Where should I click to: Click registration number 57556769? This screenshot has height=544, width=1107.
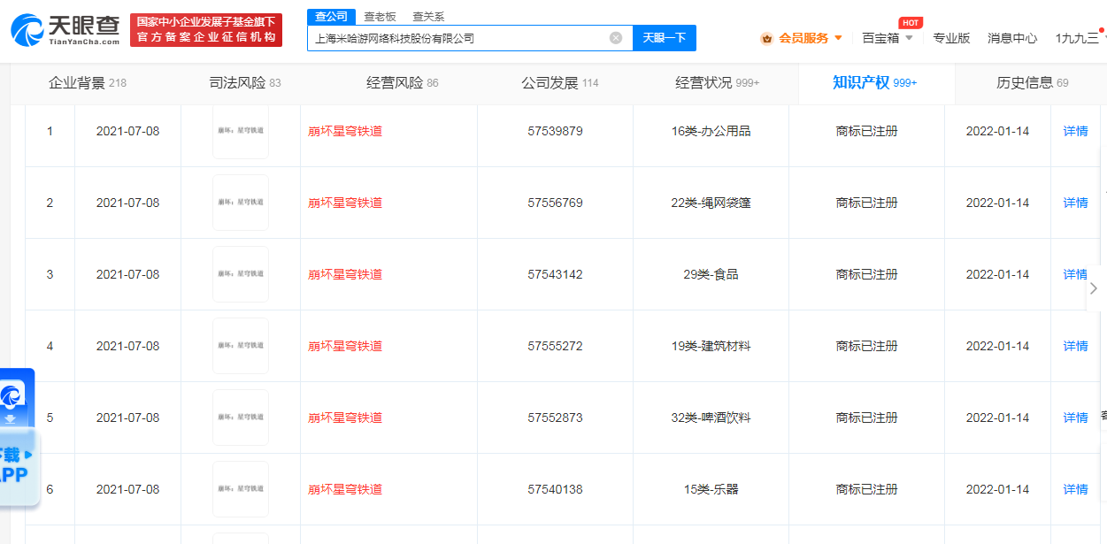(556, 203)
